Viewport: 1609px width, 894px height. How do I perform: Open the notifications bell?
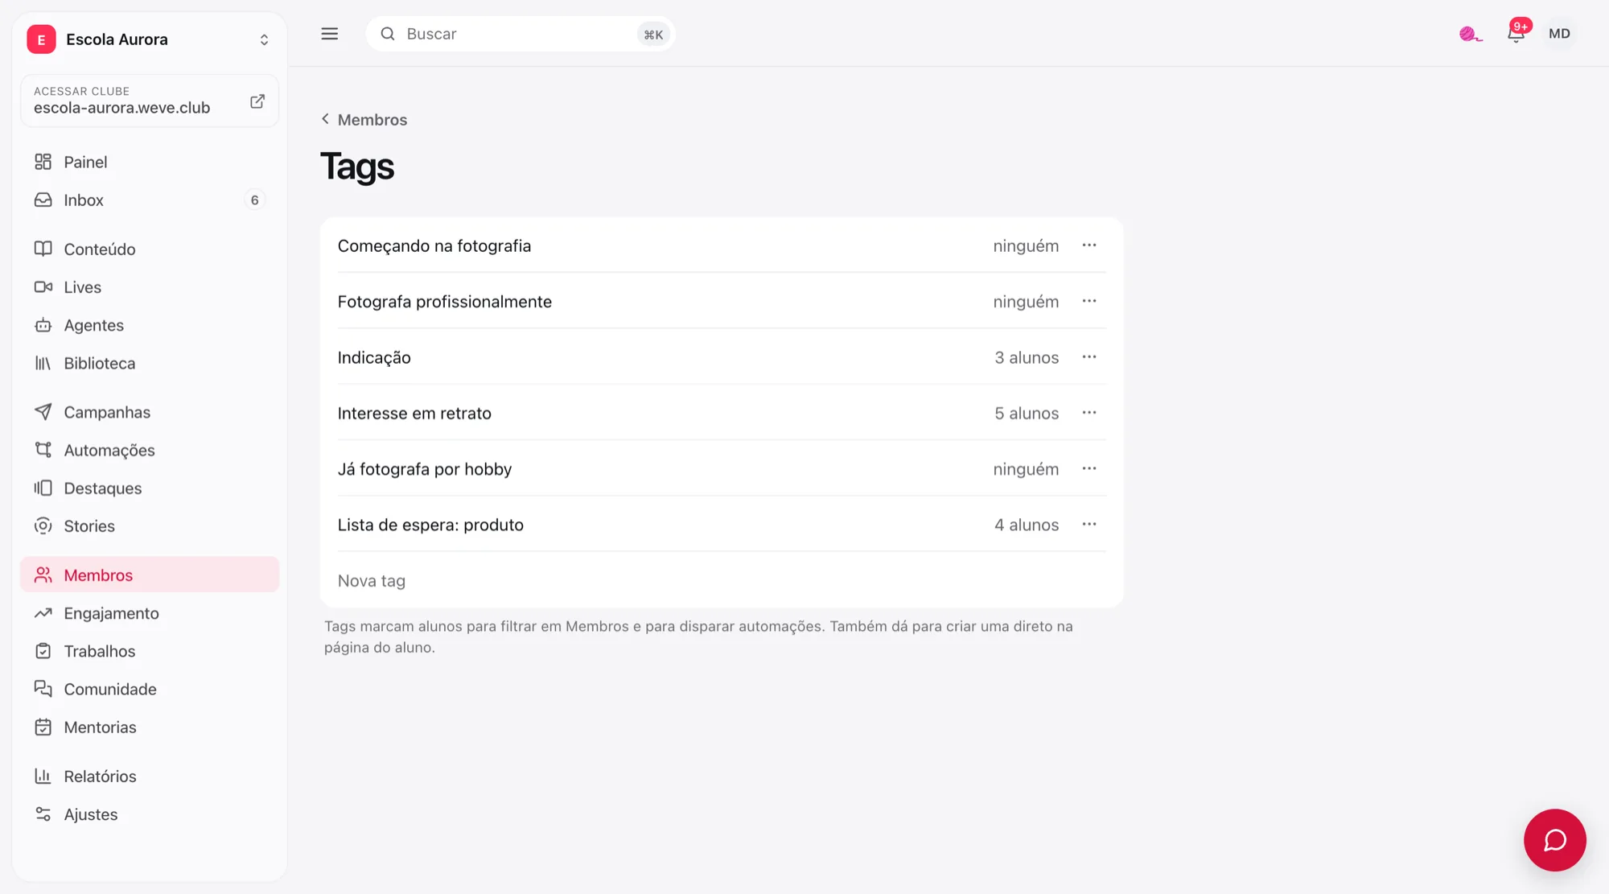[1516, 34]
